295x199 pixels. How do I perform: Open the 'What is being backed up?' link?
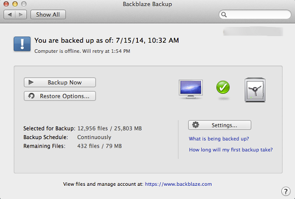[x=219, y=139]
